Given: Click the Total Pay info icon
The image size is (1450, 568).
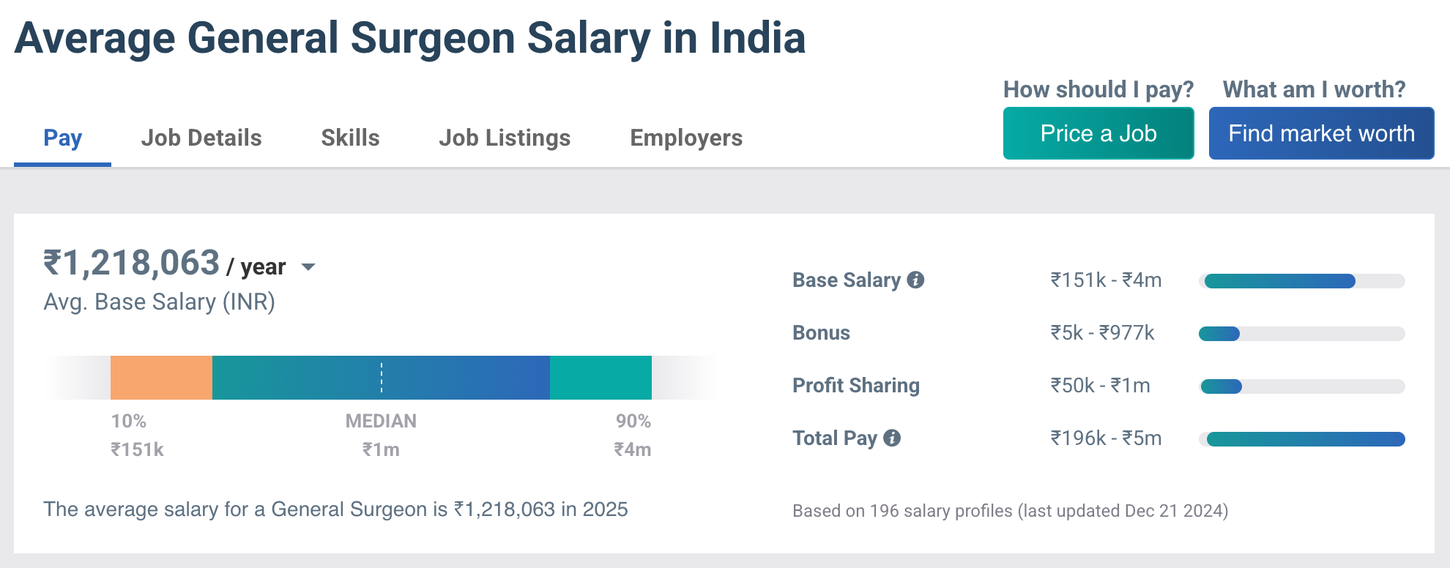Looking at the screenshot, I should tap(891, 438).
